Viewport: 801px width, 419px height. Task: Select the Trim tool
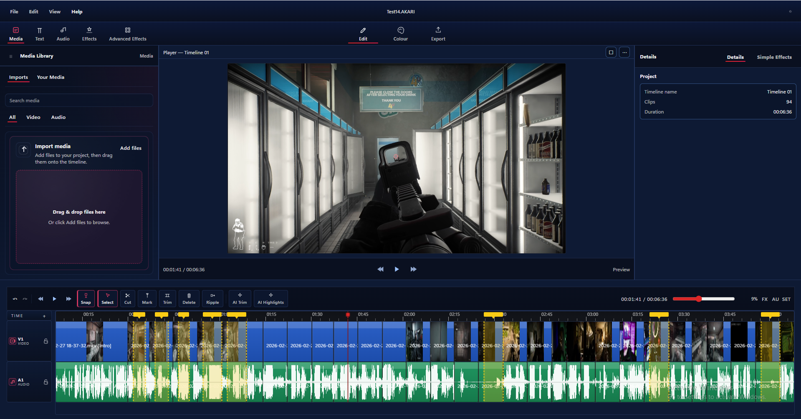(167, 298)
